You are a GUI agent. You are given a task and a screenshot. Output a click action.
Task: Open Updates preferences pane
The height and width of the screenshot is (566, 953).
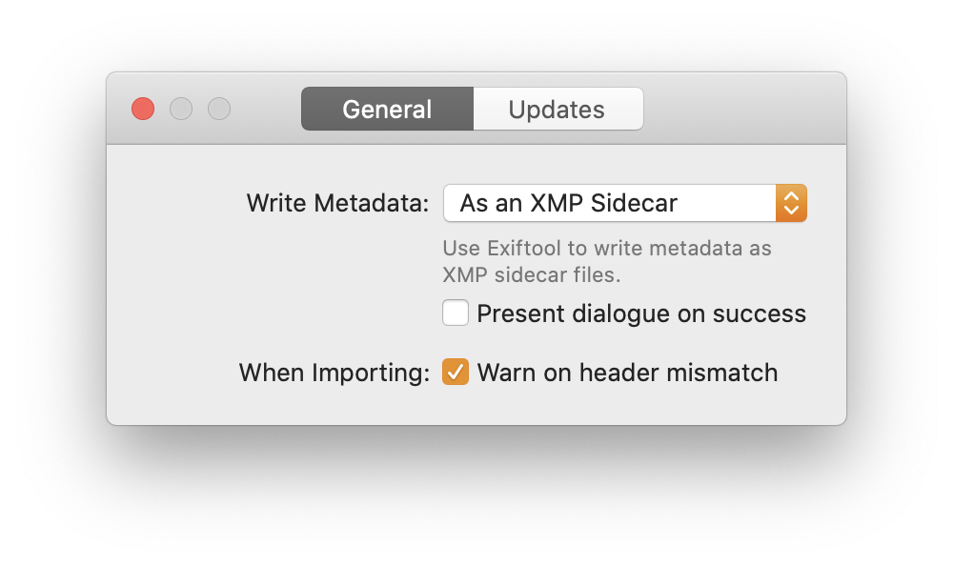(x=558, y=108)
